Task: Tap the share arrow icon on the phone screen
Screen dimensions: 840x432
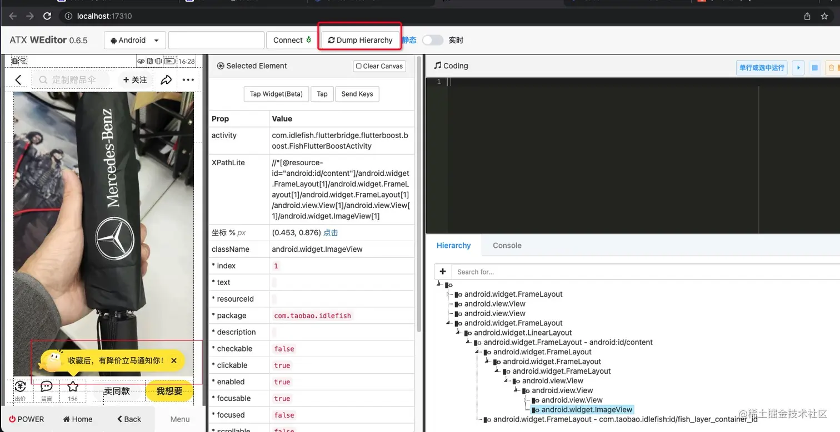Action: click(x=166, y=80)
